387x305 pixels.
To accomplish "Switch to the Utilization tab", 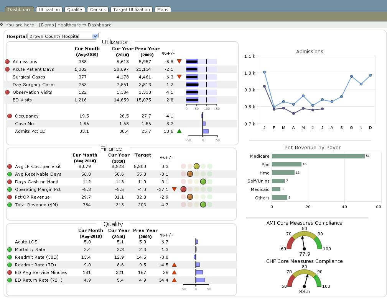I will (49, 9).
